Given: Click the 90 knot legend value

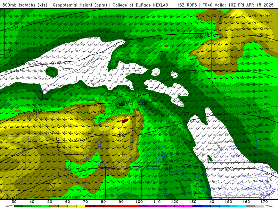Looking at the screenshot, I should coord(121,202).
